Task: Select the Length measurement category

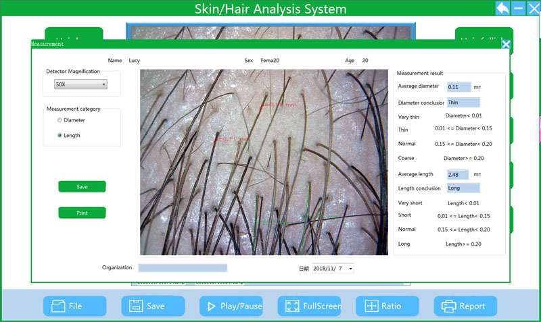Action: pos(60,135)
